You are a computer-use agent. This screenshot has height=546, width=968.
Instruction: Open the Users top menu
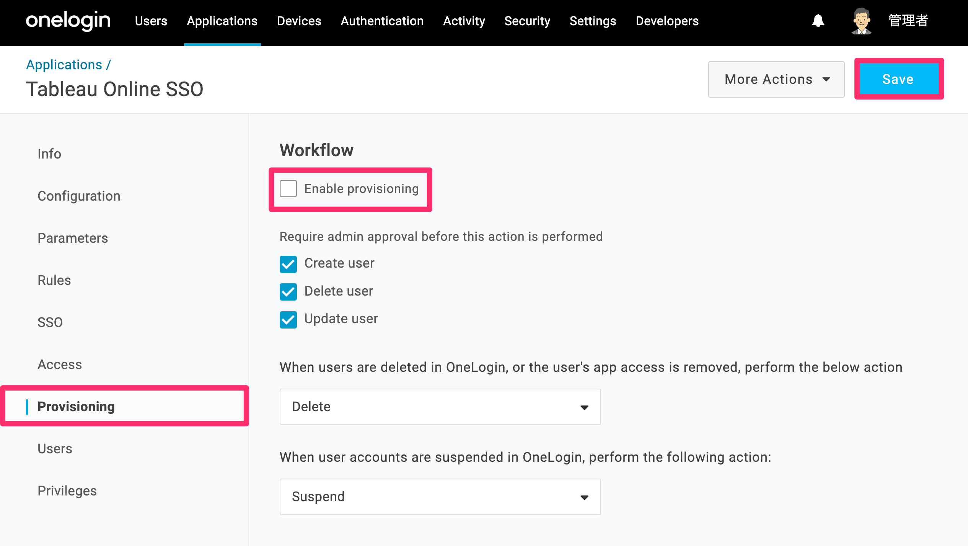click(x=151, y=21)
